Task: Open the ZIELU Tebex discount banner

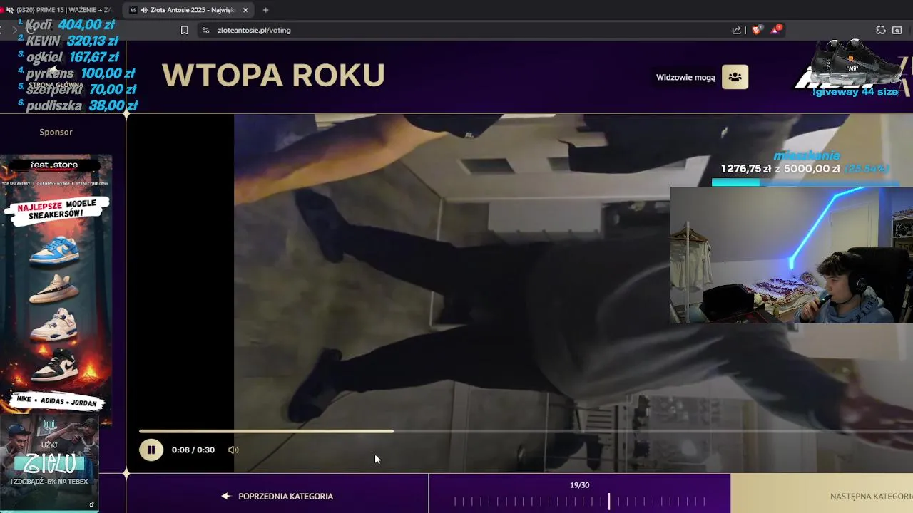Action: tap(49, 463)
